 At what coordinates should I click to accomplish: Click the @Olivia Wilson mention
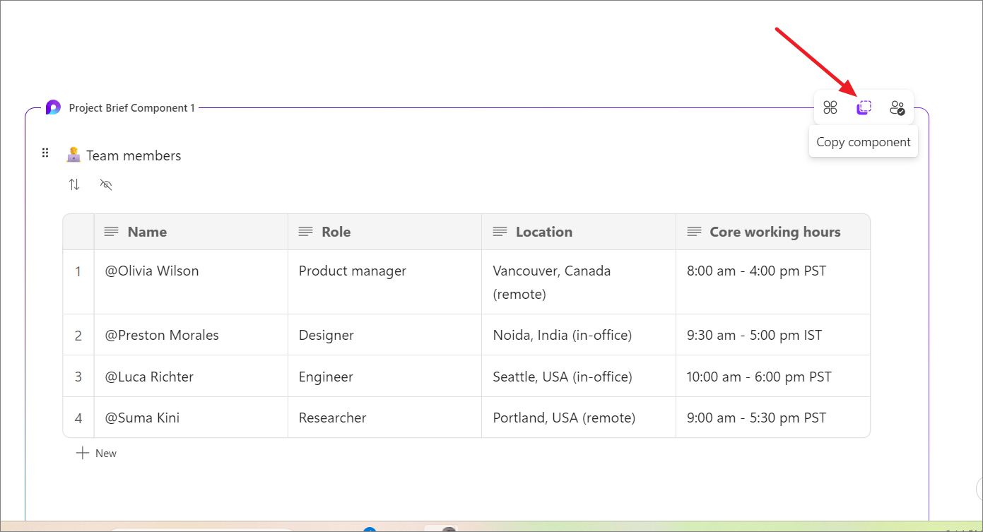click(152, 271)
